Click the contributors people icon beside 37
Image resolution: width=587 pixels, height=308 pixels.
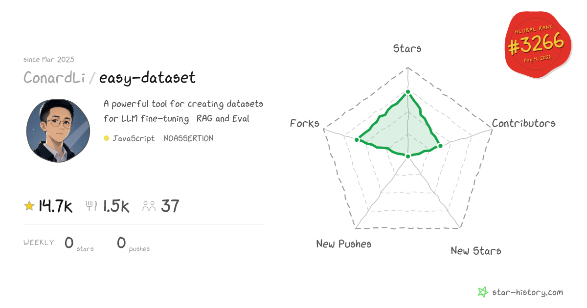pyautogui.click(x=149, y=206)
